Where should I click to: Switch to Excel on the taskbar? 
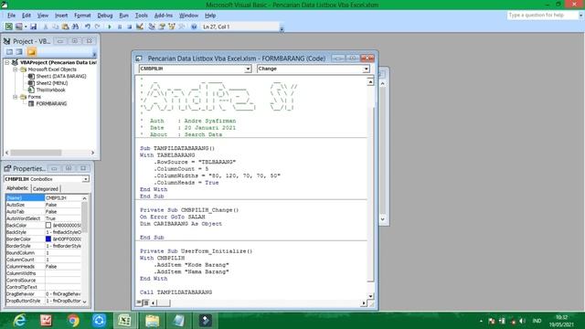(x=125, y=321)
